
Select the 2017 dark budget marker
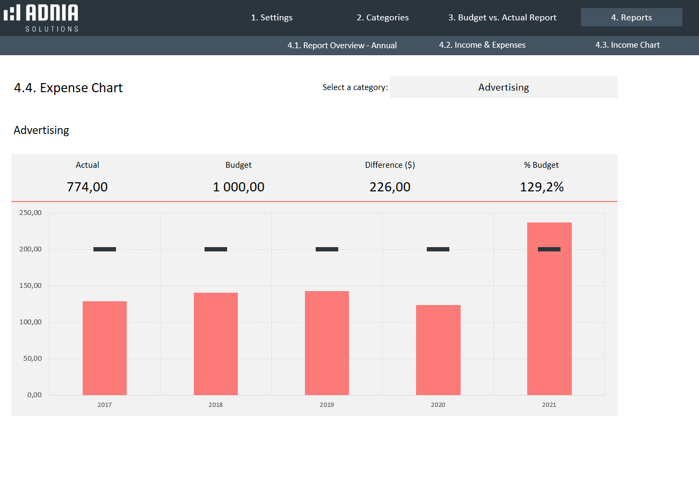tap(105, 249)
